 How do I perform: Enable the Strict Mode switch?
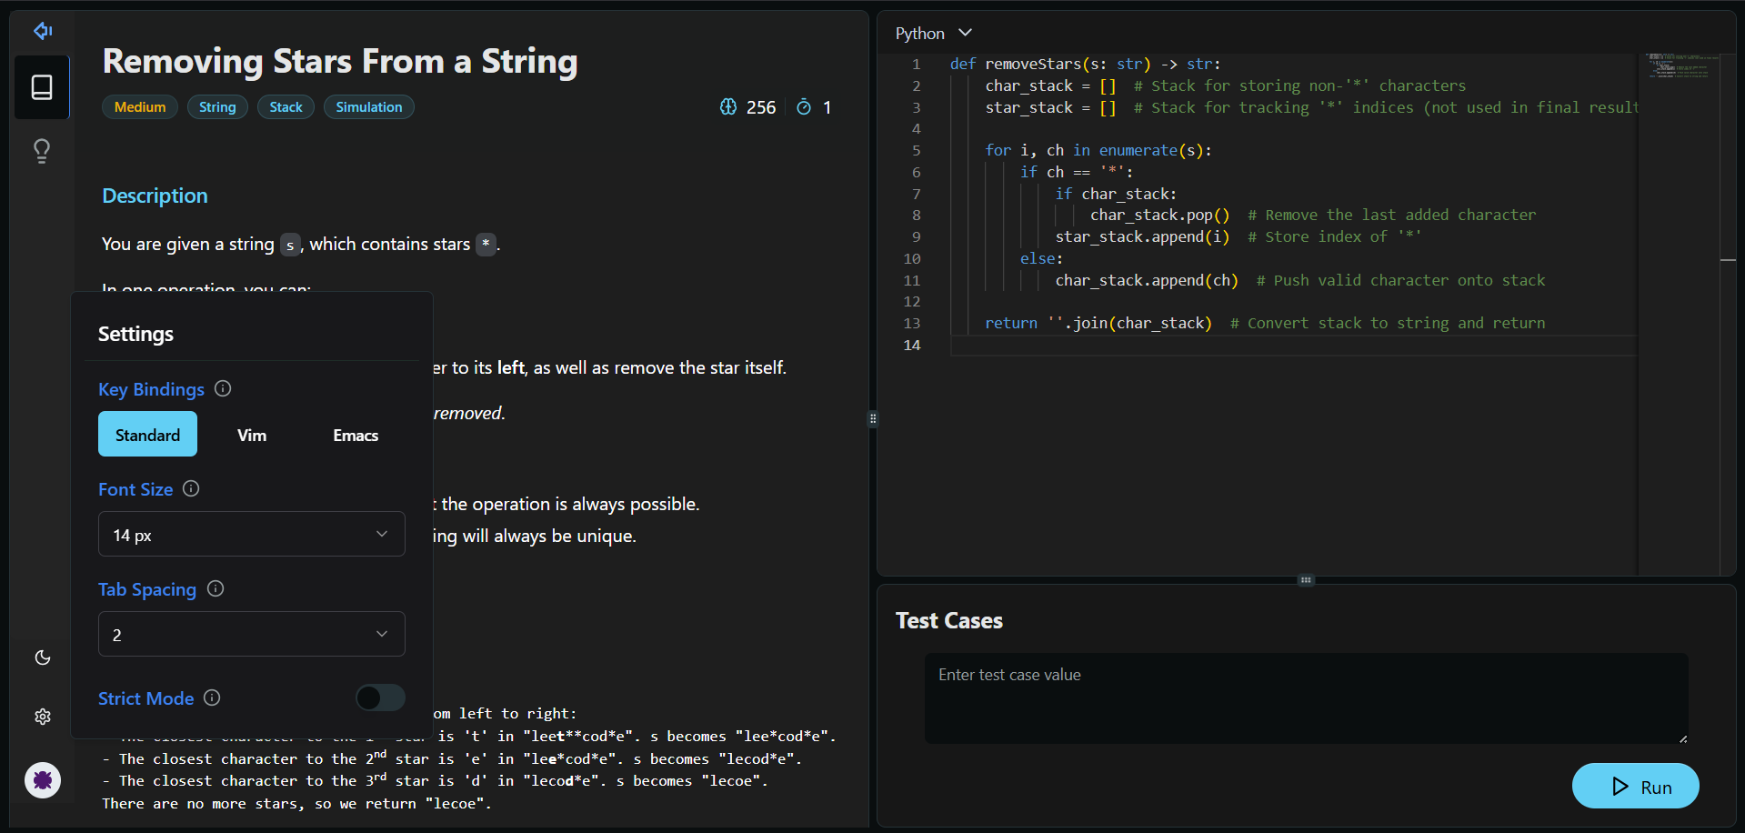coord(380,698)
